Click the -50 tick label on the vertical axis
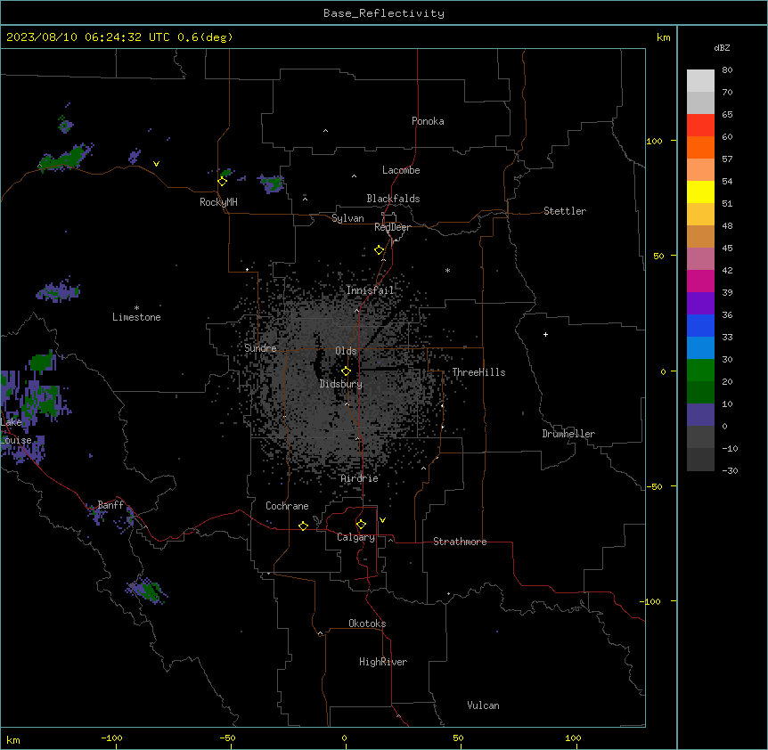 pyautogui.click(x=654, y=486)
